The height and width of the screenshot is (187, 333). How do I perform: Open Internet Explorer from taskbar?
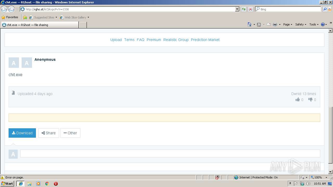coord(21,184)
